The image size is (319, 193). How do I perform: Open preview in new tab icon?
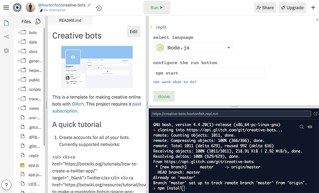315,114
